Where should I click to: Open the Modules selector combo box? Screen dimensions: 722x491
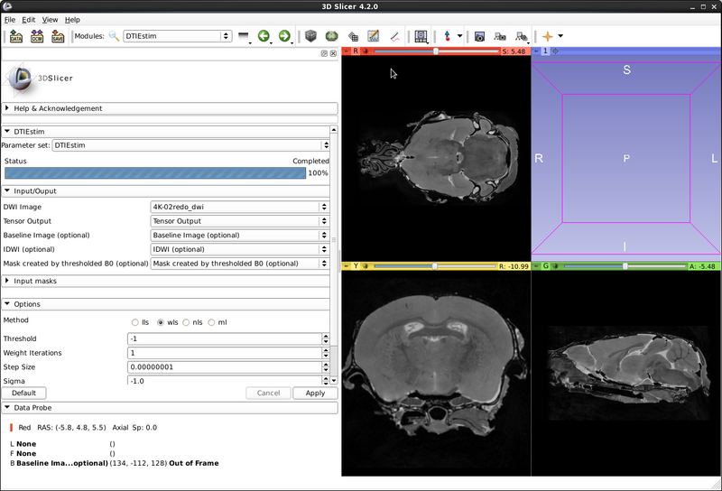tap(177, 36)
